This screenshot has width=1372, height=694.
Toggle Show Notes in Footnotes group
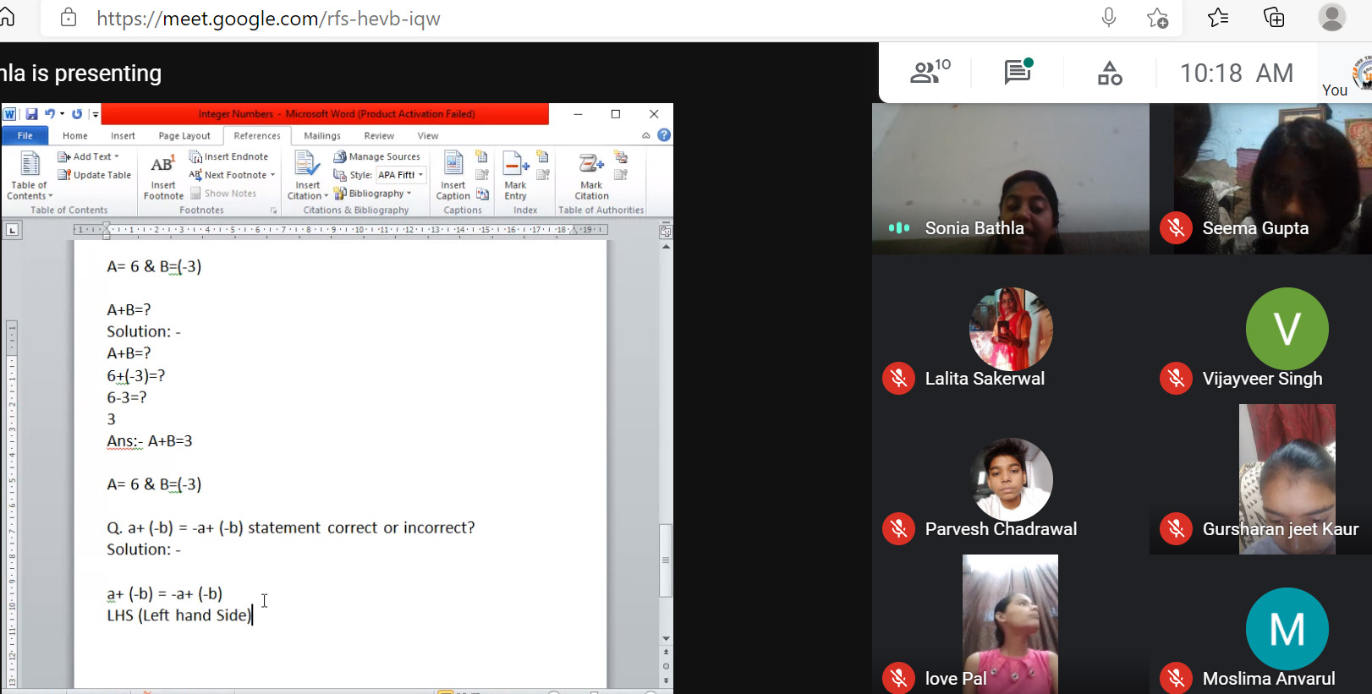pyautogui.click(x=222, y=194)
